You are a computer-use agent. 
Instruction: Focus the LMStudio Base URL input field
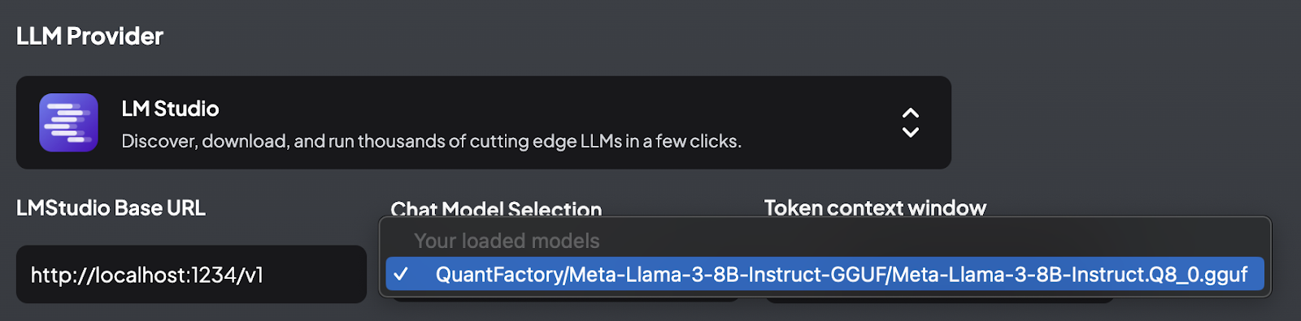tap(191, 274)
